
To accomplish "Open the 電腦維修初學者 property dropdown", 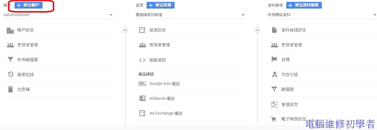I will point(243,15).
